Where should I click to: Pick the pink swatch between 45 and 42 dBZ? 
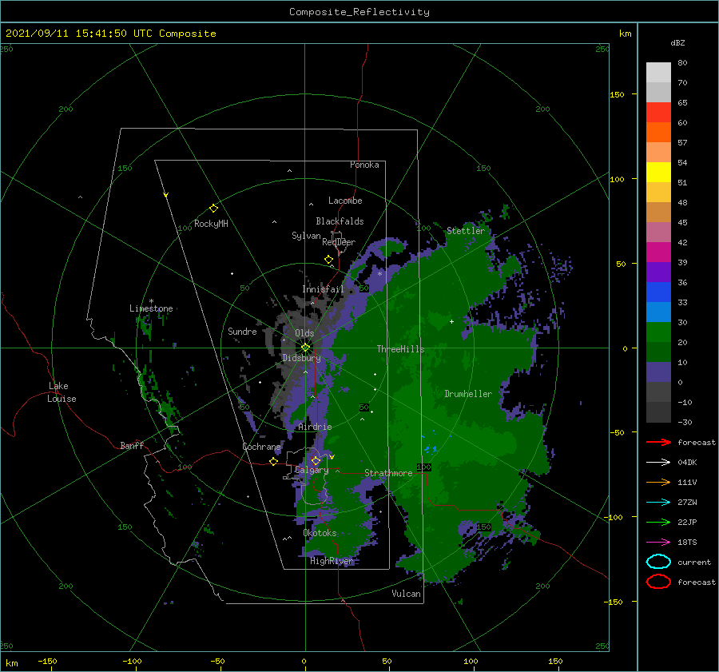[658, 232]
